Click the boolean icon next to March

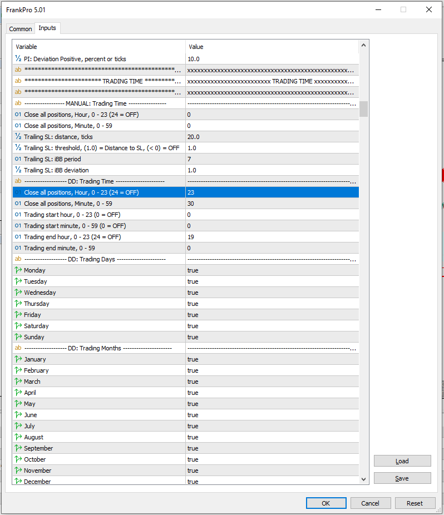18,382
